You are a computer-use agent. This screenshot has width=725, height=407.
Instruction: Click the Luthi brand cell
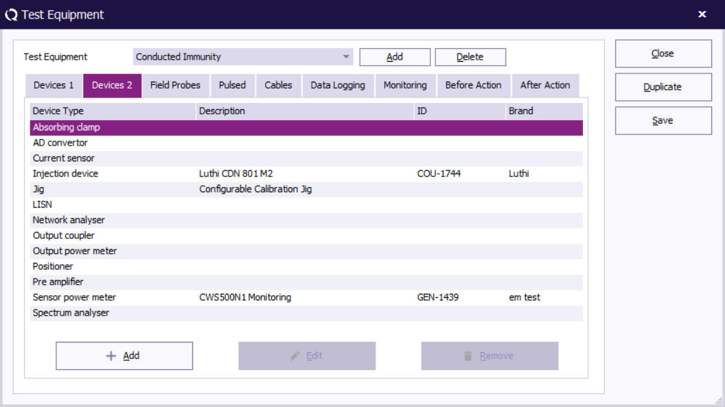click(x=519, y=174)
